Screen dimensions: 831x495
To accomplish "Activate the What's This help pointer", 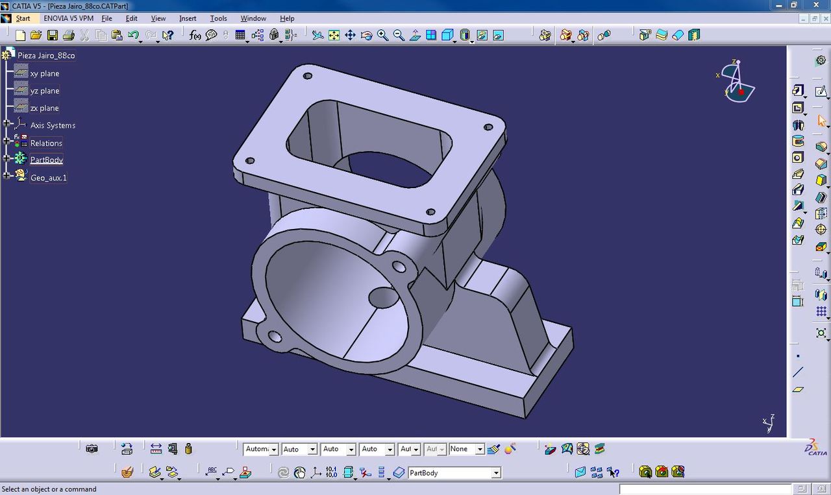I will pos(168,35).
